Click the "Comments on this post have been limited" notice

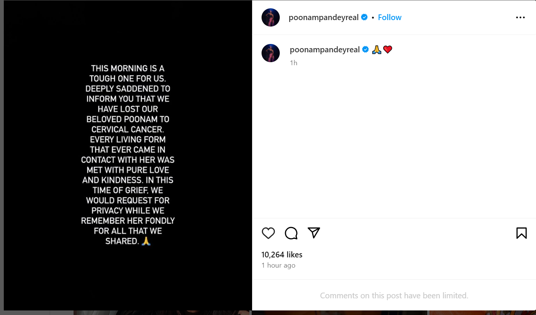pyautogui.click(x=394, y=296)
